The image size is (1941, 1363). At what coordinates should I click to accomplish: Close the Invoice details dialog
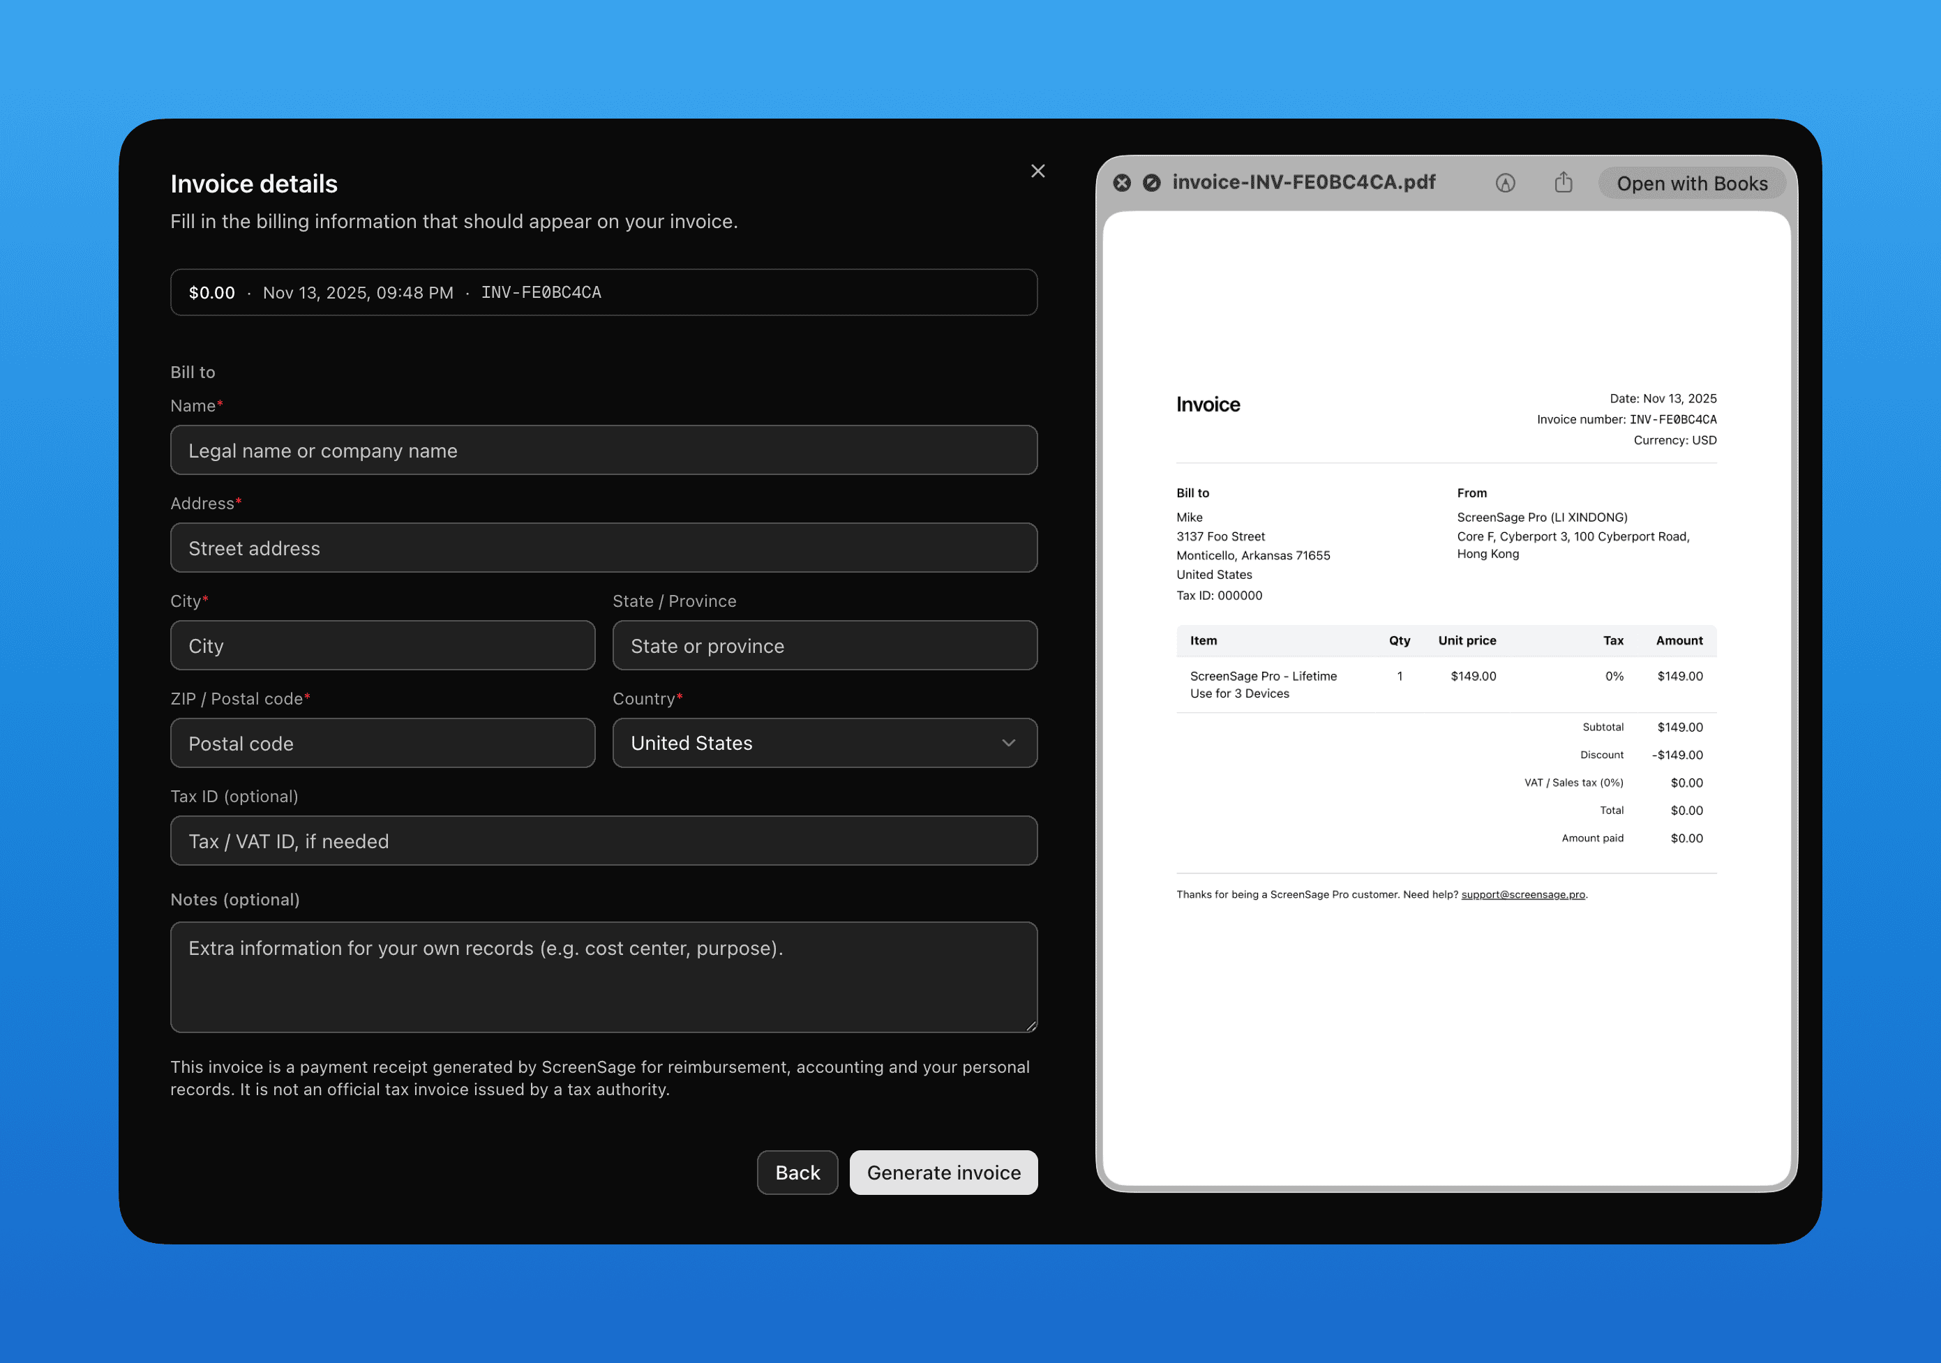(x=1037, y=171)
